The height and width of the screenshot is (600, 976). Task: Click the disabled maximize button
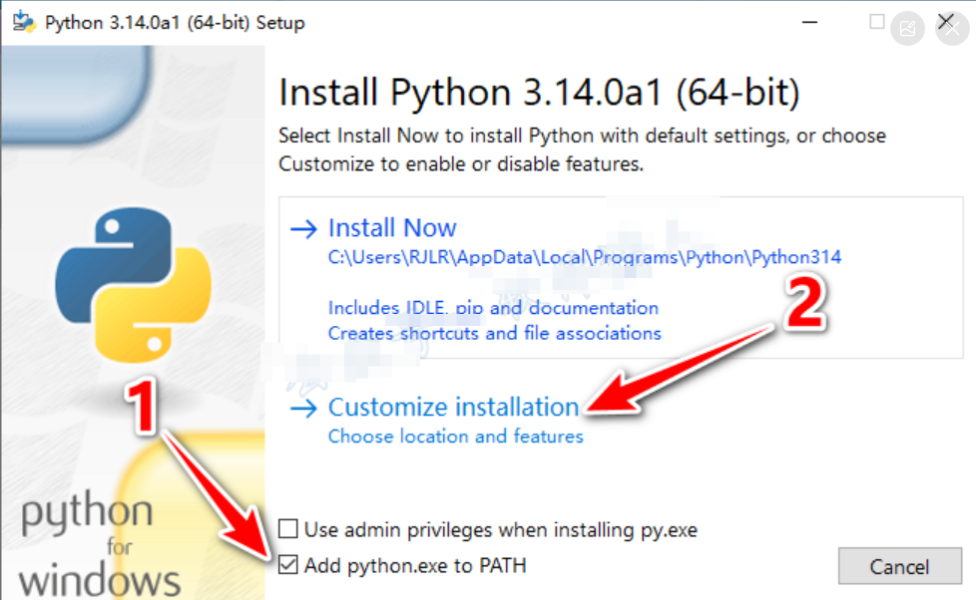(x=877, y=22)
